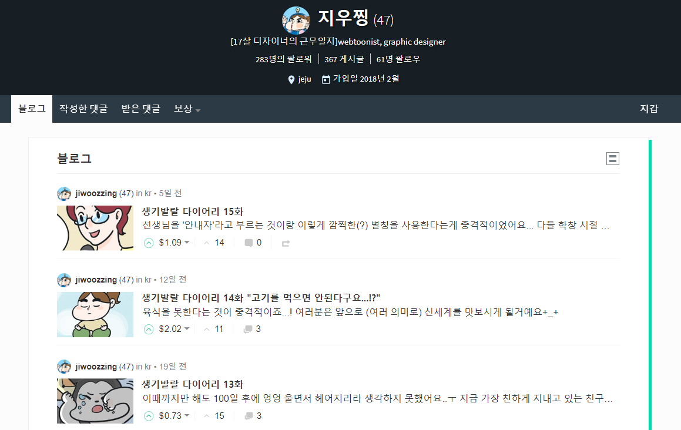Open the 61명 팔로우 following list
681x430 pixels.
pos(398,59)
